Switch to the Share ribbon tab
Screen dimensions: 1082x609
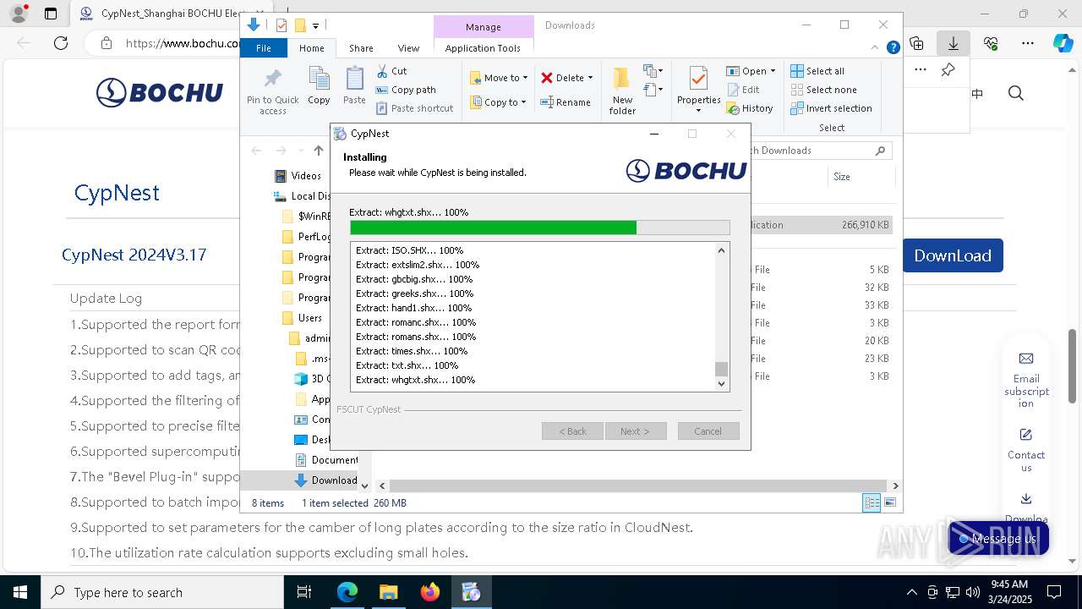tap(361, 48)
